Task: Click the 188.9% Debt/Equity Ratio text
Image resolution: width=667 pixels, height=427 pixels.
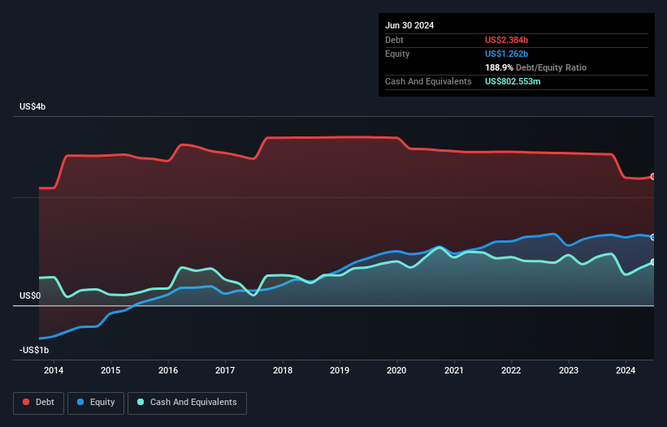Action: 535,67
